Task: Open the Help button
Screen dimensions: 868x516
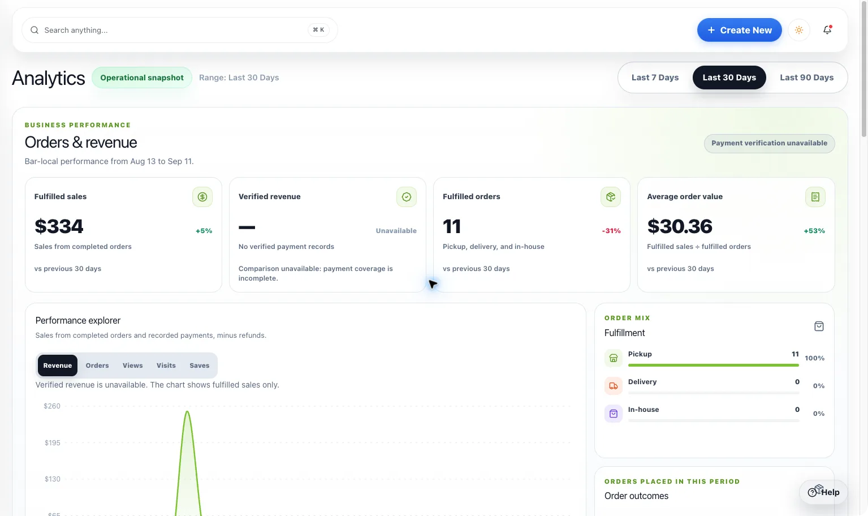Action: (824, 492)
